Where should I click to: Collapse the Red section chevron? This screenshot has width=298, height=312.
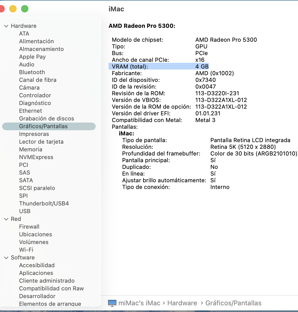coord(6,219)
